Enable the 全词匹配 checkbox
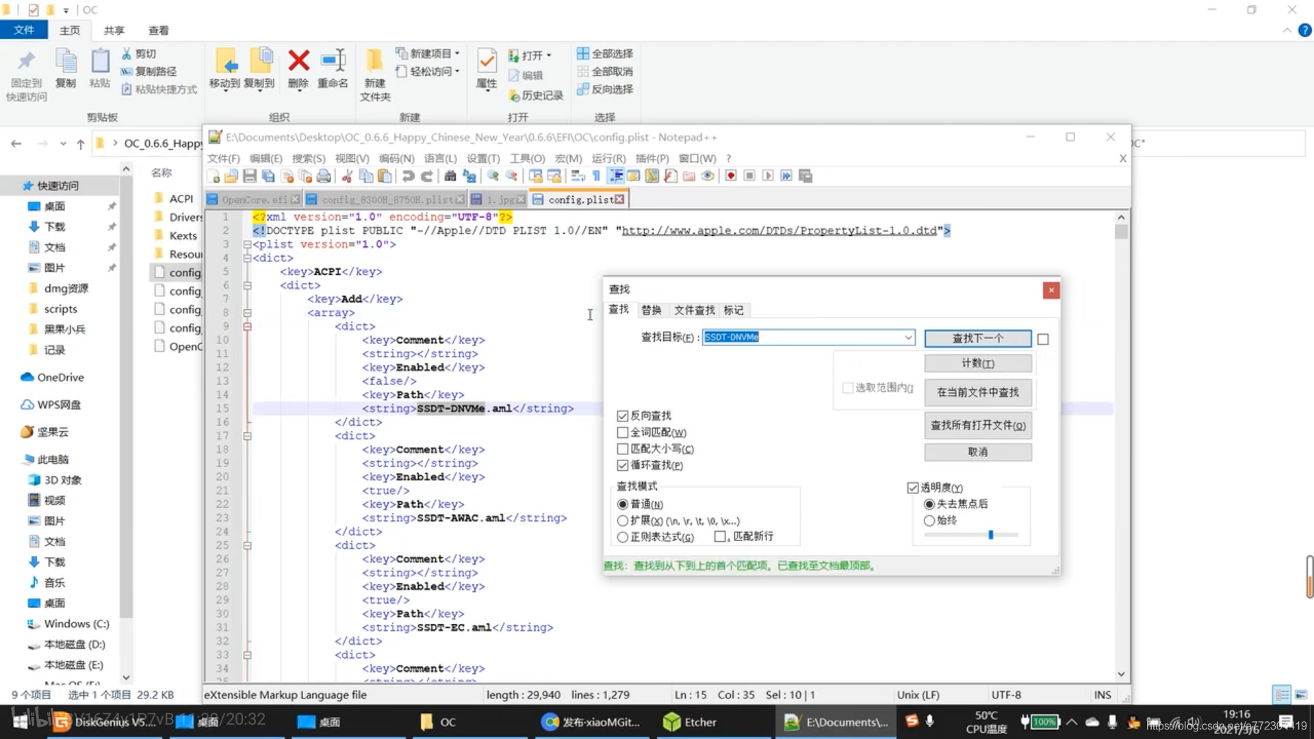The image size is (1314, 739). click(x=622, y=432)
